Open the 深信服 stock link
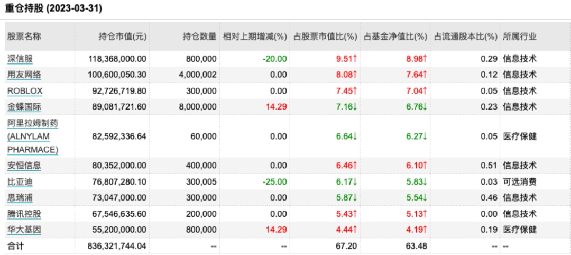This screenshot has height=255, width=571. click(20, 59)
